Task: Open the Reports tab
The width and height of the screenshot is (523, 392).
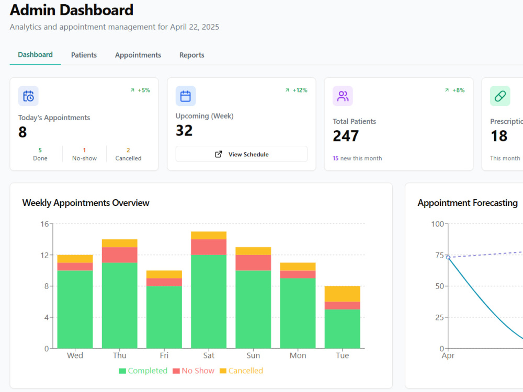Action: pyautogui.click(x=192, y=55)
